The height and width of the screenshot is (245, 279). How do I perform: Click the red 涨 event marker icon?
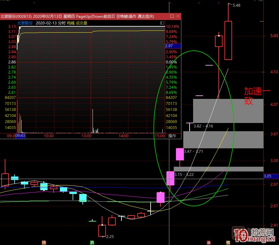pyautogui.click(x=209, y=242)
